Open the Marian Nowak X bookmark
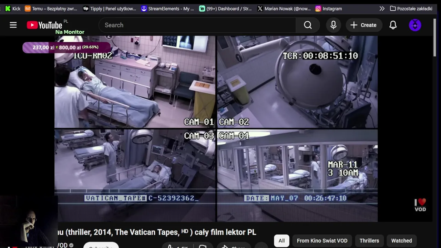Screen dimensions: 441x248 tap(284, 9)
